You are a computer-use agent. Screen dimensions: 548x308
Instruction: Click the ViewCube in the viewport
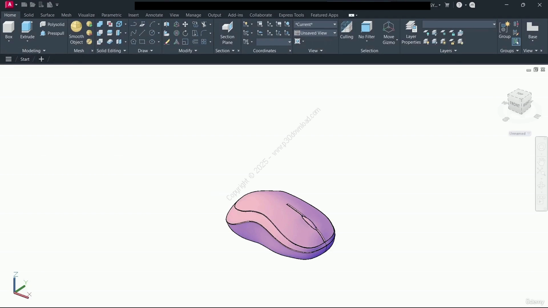coord(520,102)
